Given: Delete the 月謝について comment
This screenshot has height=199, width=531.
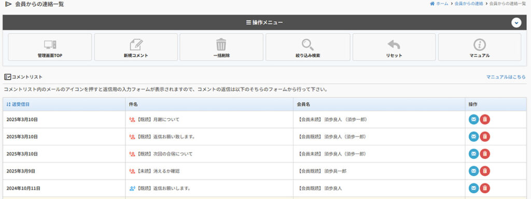Looking at the screenshot, I should coord(485,119).
